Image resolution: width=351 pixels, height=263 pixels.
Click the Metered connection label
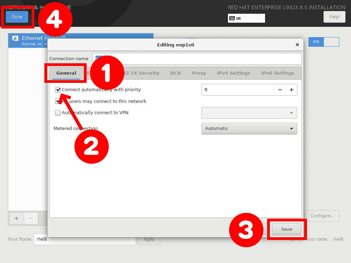pyautogui.click(x=76, y=129)
